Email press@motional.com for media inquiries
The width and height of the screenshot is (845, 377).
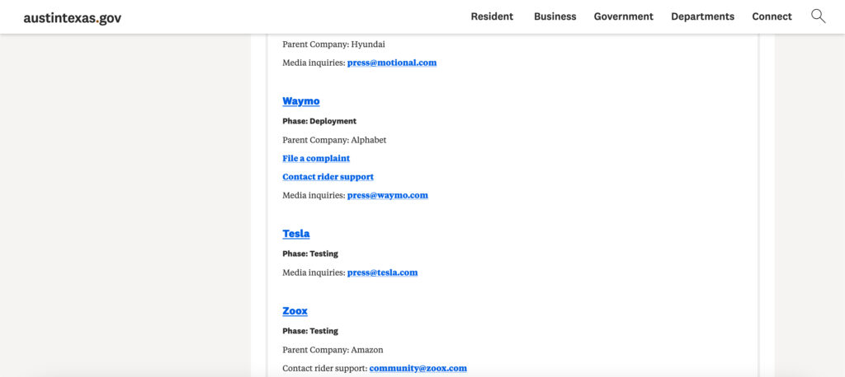pos(392,63)
